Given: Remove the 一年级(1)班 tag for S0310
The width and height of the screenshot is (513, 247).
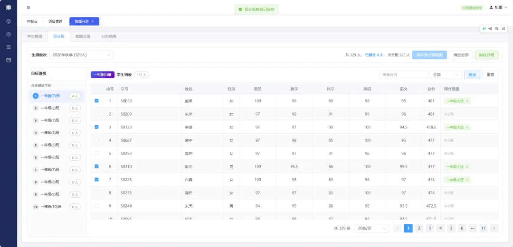Looking at the screenshot, I should pos(467,166).
